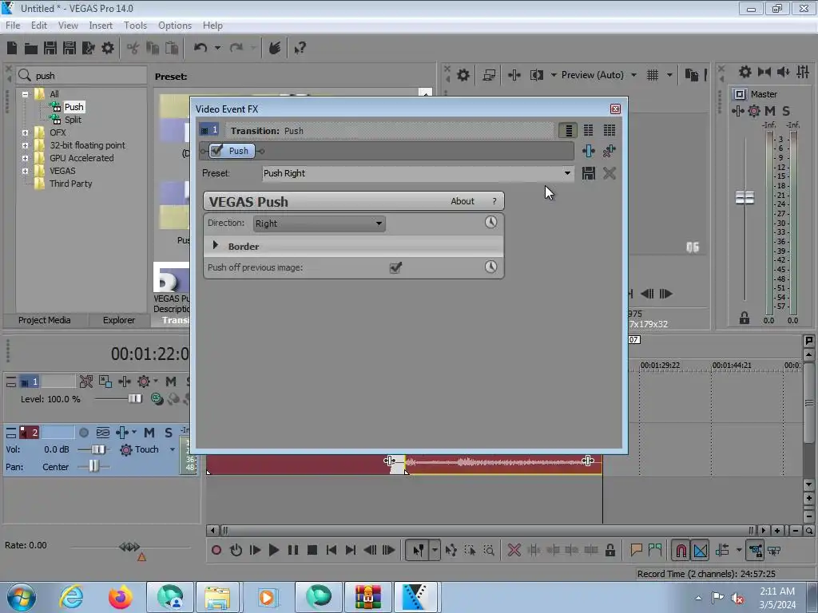This screenshot has width=818, height=613.
Task: Click the Video Output FX icon in preview toolbar
Action: (x=514, y=75)
